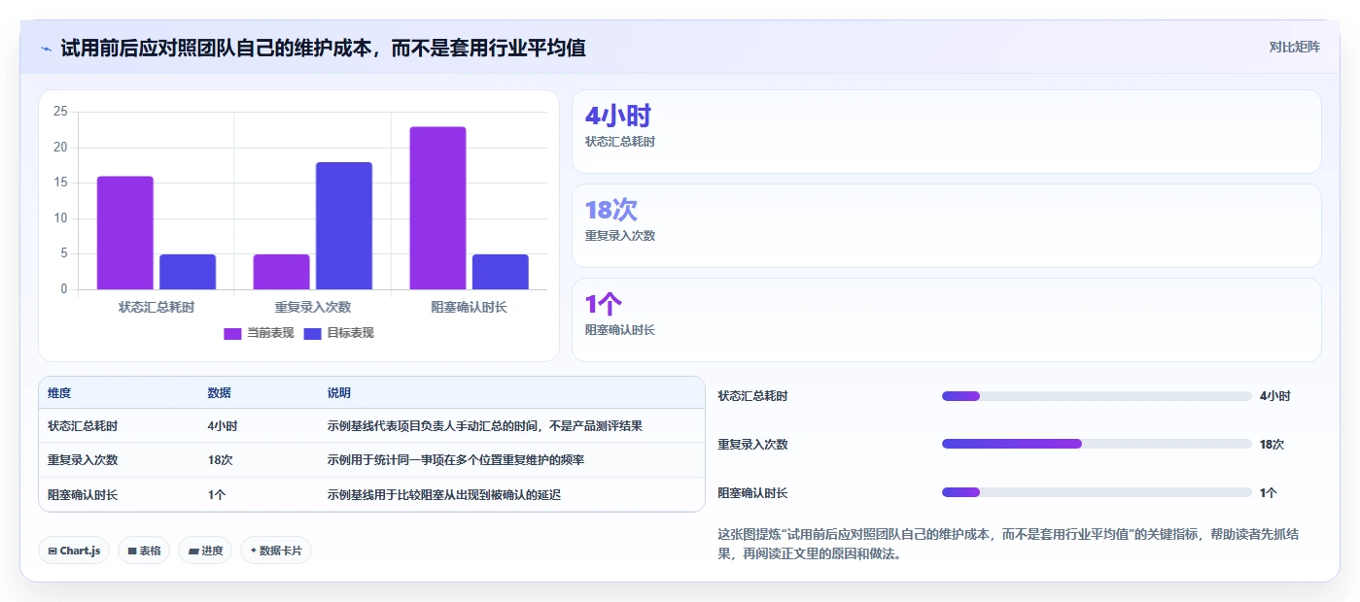
Task: Click the 4小时 progress value
Action: tap(1275, 396)
